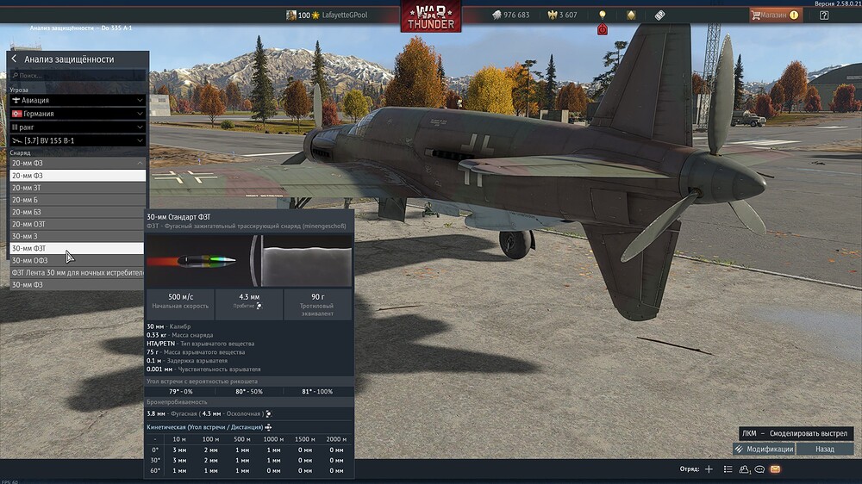Image resolution: width=862 pixels, height=484 pixels.
Task: Select ФЗТ Лента 30 мм night fighter option
Action: pyautogui.click(x=78, y=272)
